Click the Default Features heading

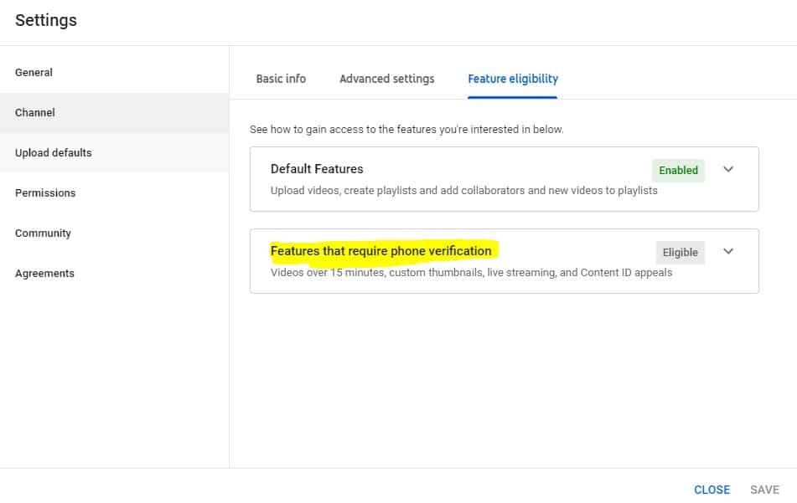(x=317, y=169)
